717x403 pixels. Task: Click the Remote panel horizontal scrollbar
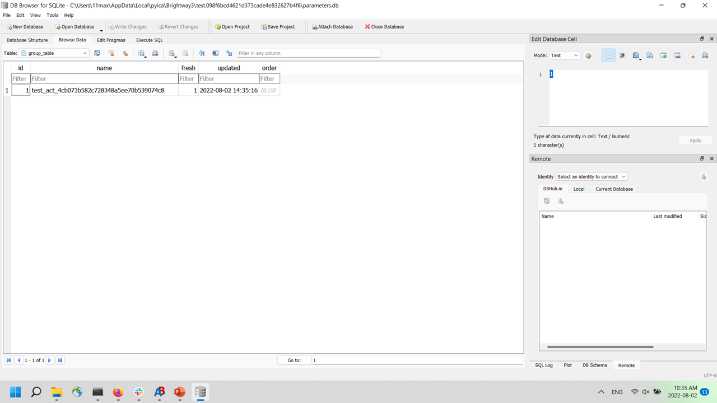[600, 347]
